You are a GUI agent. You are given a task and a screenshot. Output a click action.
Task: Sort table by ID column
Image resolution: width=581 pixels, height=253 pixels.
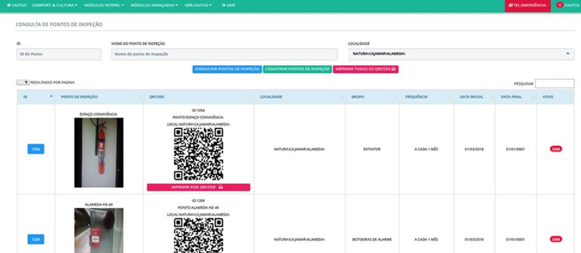click(x=36, y=97)
